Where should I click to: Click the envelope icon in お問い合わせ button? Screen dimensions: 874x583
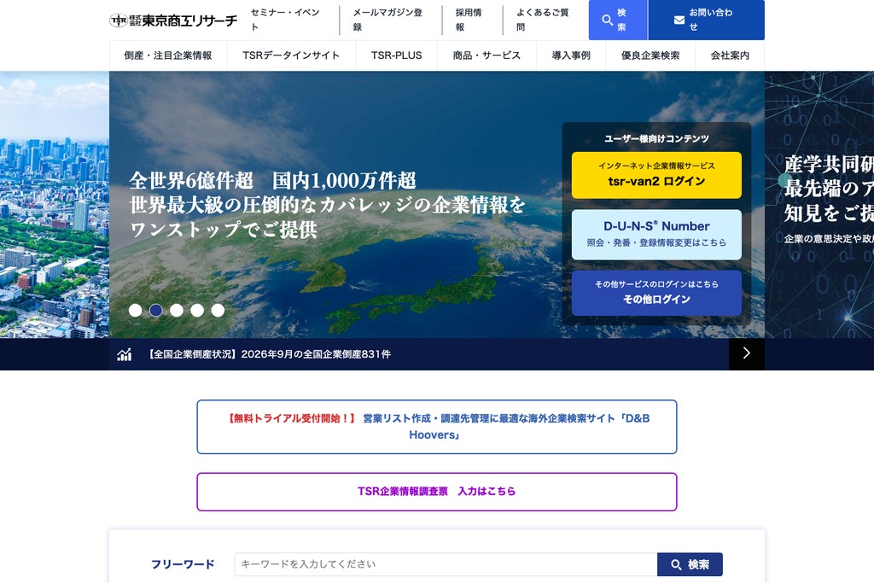click(x=679, y=20)
